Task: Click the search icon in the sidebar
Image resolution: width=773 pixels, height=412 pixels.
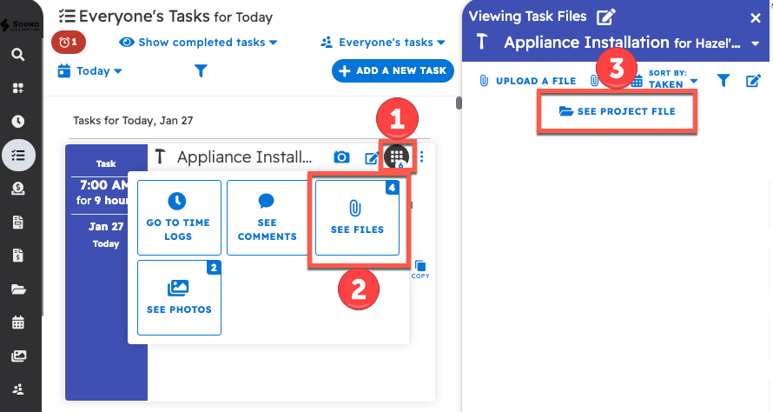Action: tap(18, 55)
